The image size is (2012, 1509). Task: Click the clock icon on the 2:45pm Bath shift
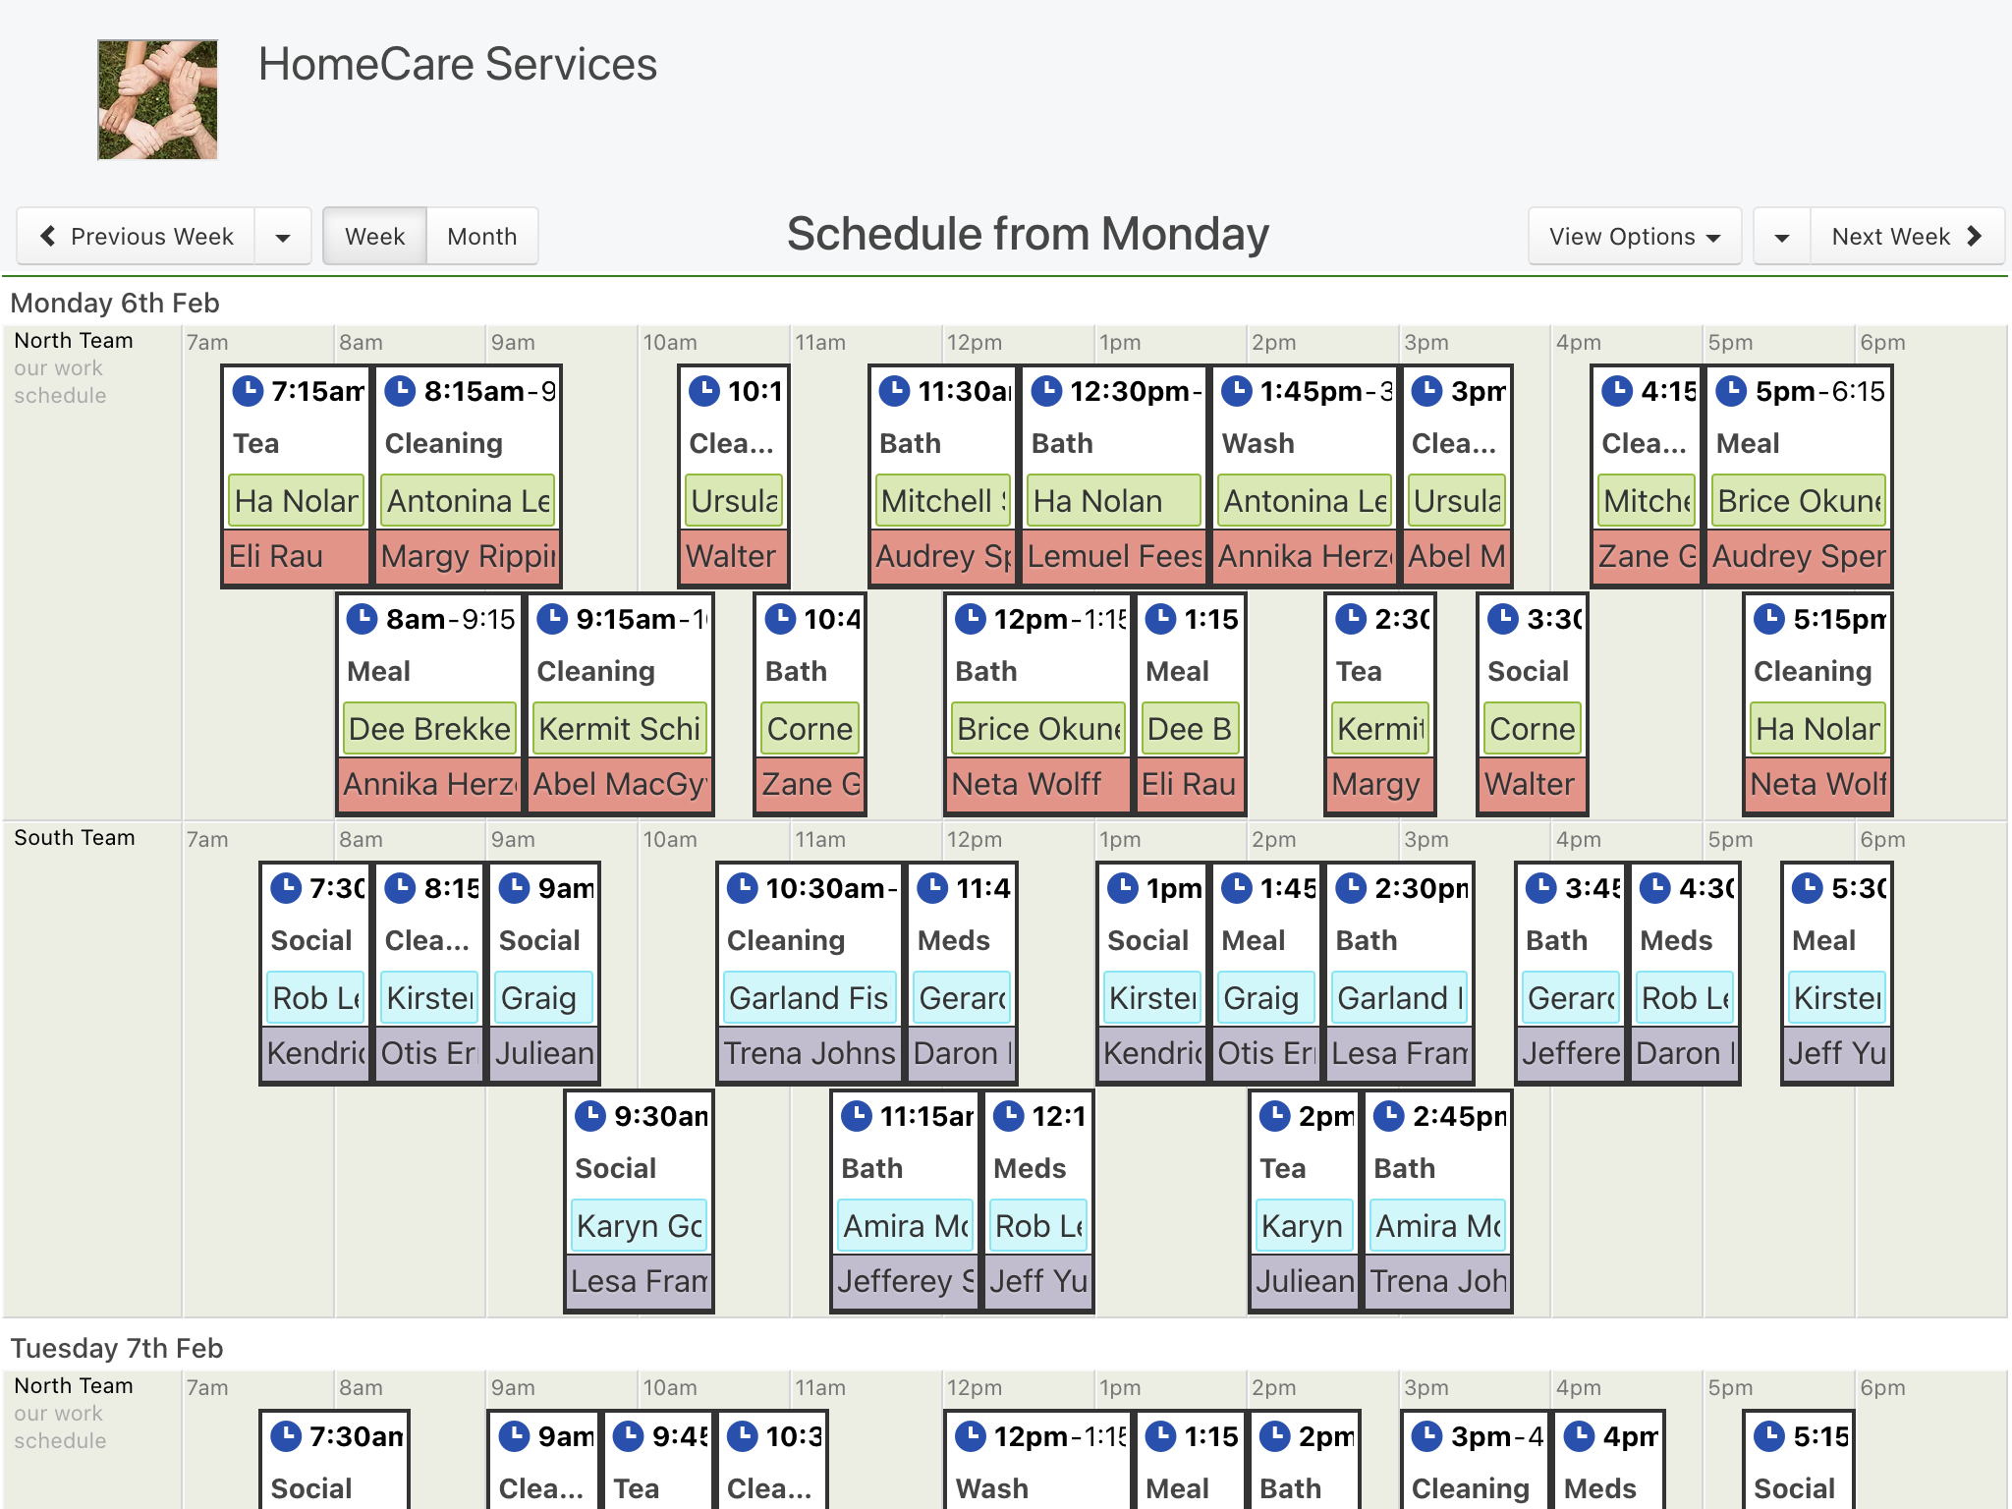tap(1389, 1115)
